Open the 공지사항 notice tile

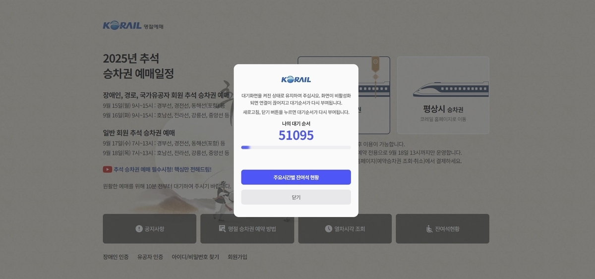pos(150,229)
